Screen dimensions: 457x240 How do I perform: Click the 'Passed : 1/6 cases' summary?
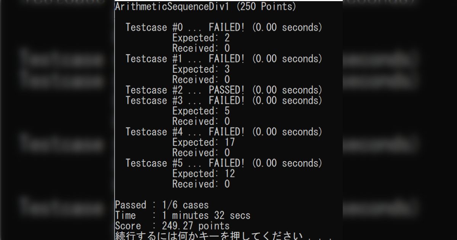pyautogui.click(x=161, y=205)
